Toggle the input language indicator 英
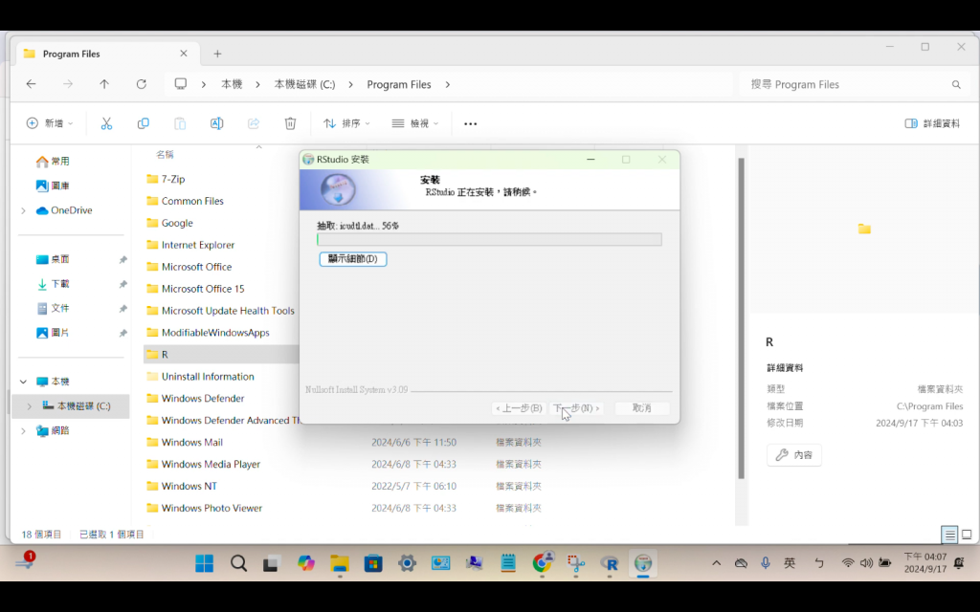The width and height of the screenshot is (980, 612). (x=790, y=563)
